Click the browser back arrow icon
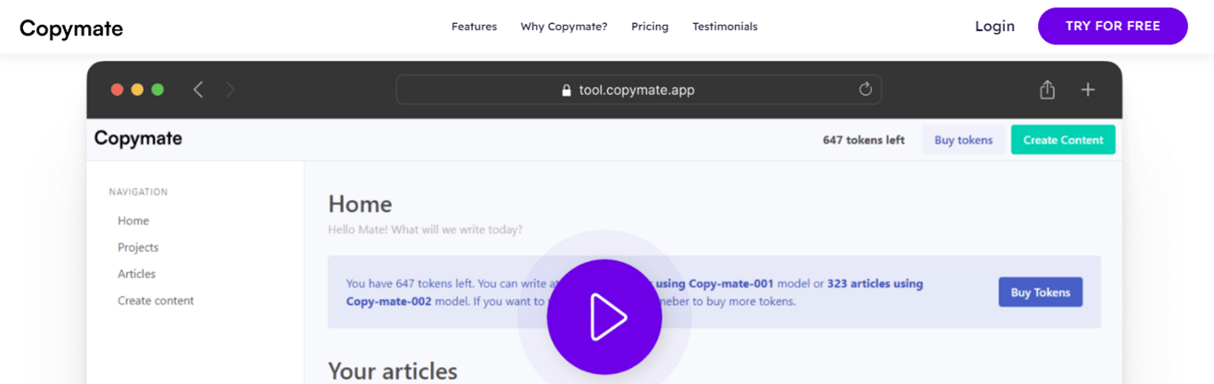This screenshot has height=384, width=1214. 198,89
